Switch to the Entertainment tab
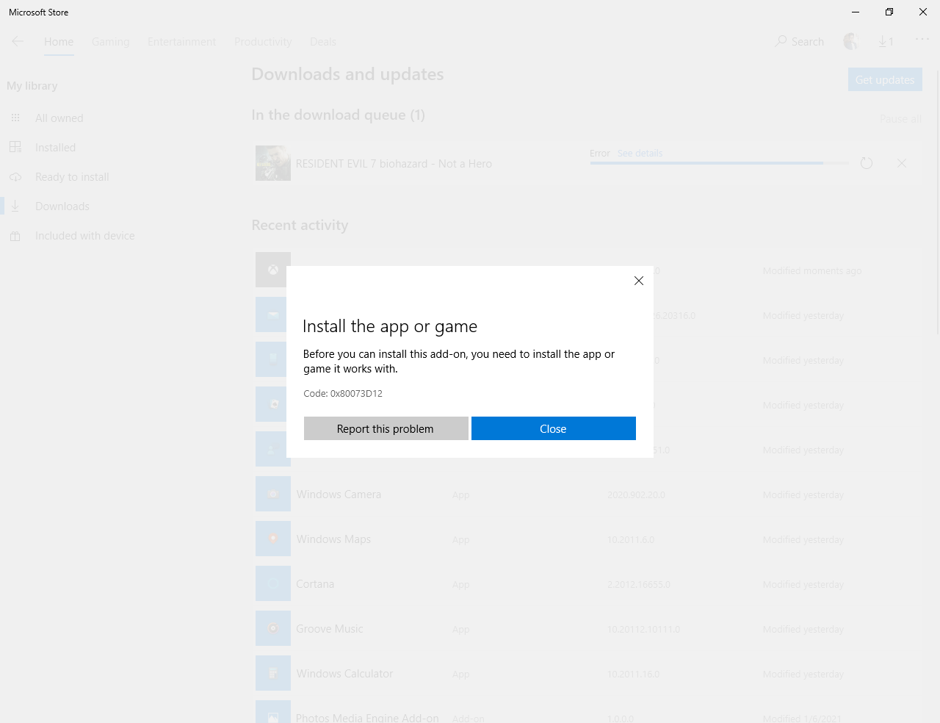This screenshot has height=723, width=940. (x=181, y=42)
